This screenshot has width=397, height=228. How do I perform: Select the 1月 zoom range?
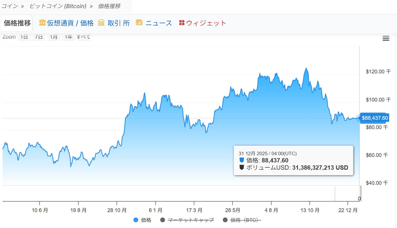coord(54,37)
